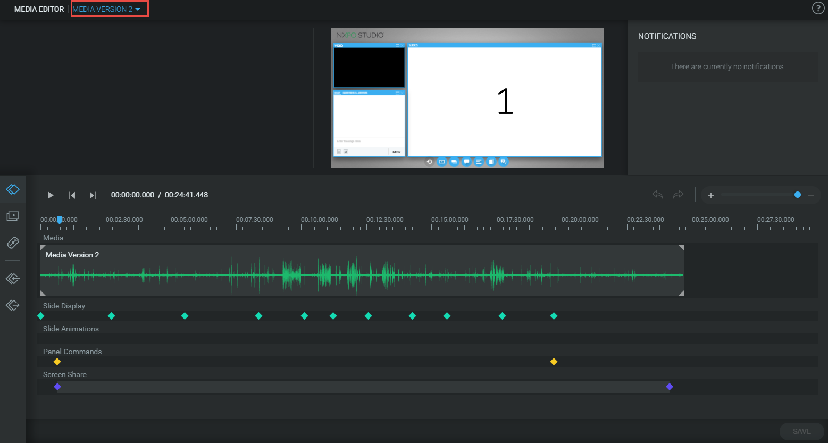
Task: Select the first Slide Display marker at start
Action: (x=41, y=316)
